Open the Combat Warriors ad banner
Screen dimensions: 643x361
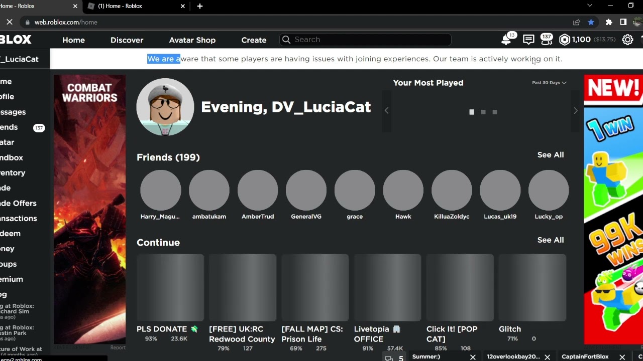[90, 210]
